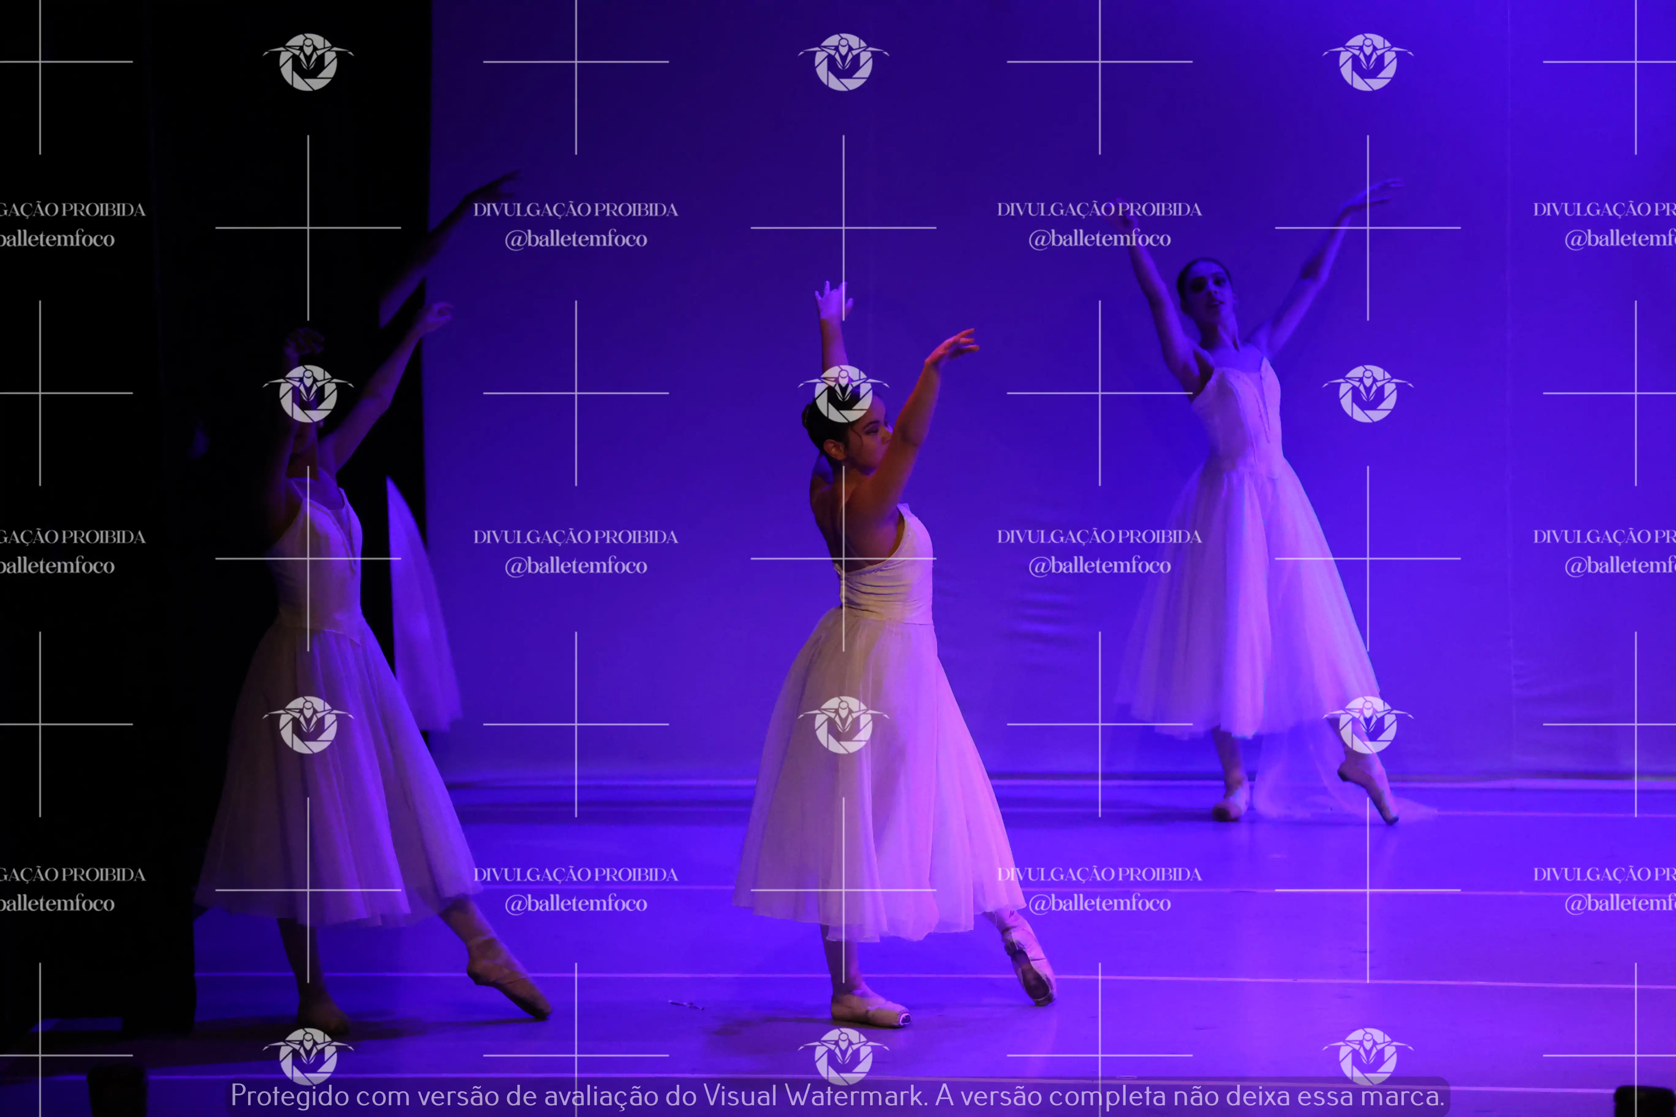
Task: Click the watermark logo over left dancer's face
Action: click(308, 393)
